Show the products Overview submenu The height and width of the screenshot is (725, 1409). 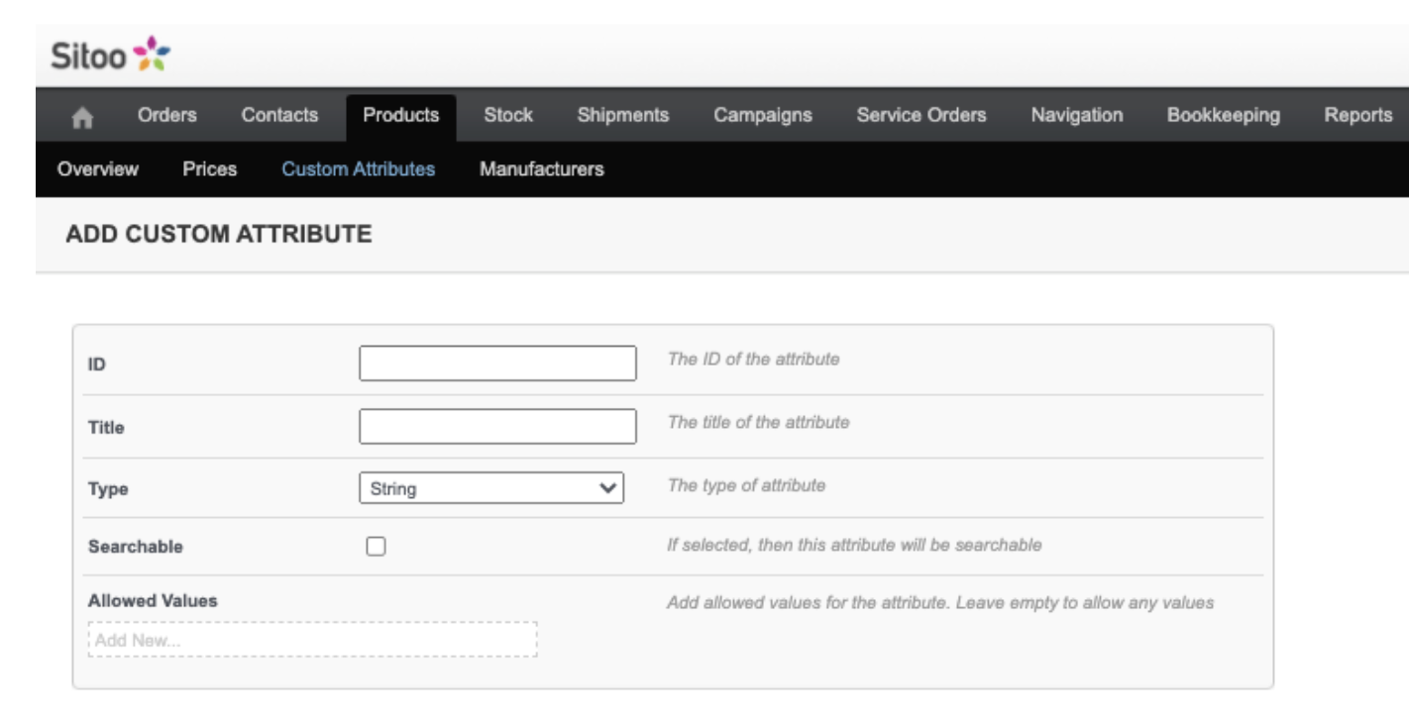98,169
